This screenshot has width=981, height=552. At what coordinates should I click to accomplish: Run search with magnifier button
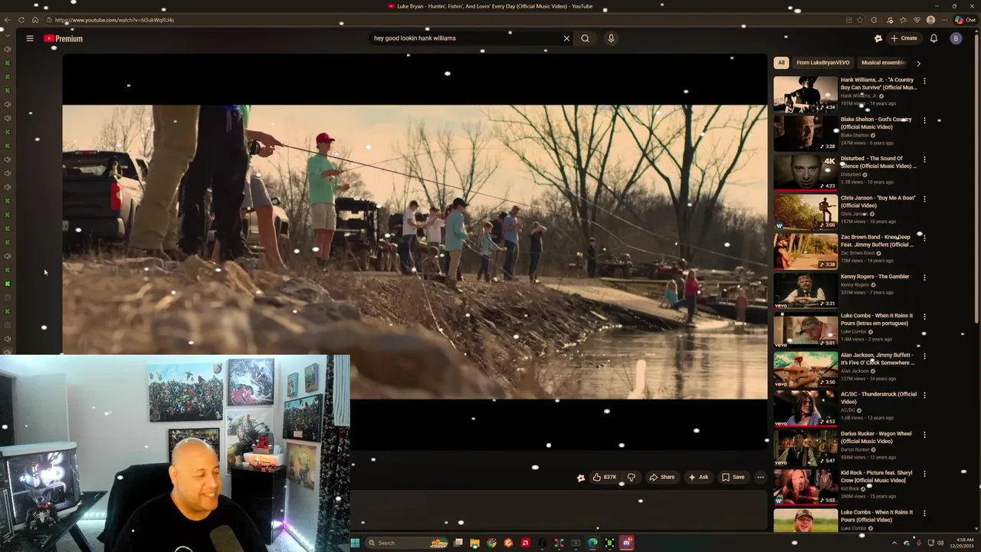pos(585,38)
